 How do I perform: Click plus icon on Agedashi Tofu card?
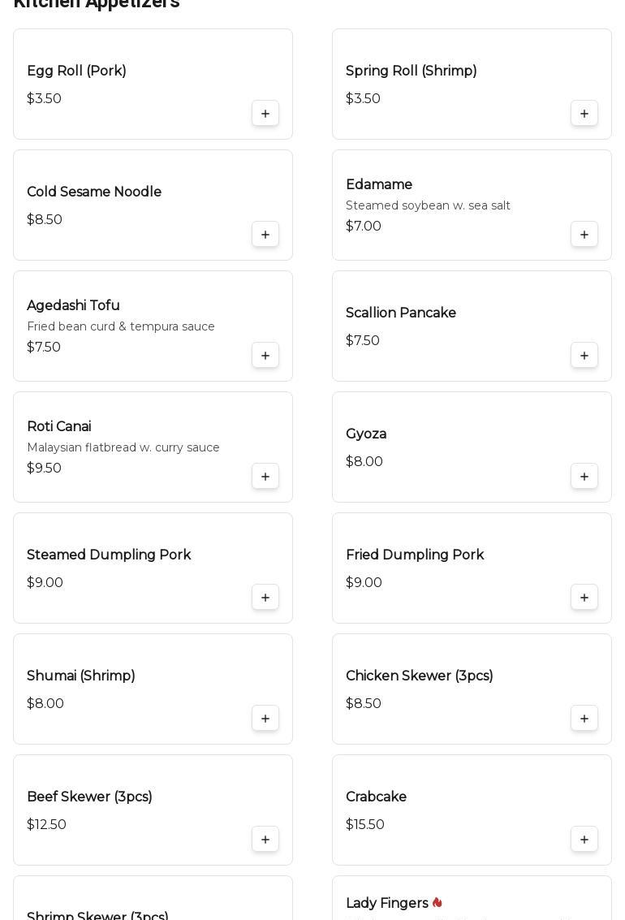tap(265, 356)
